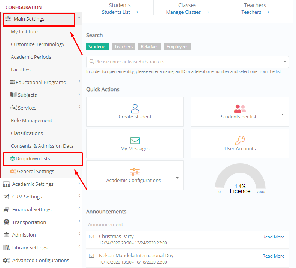Expand the Subjects submenu chevron
The height and width of the screenshot is (268, 296).
79,94
